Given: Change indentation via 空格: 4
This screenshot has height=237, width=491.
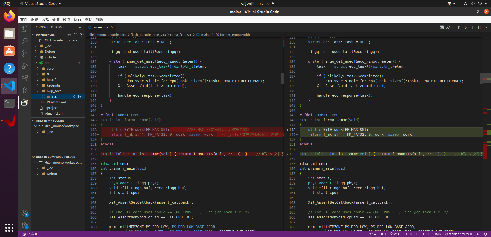Looking at the screenshot, I should (395, 234).
